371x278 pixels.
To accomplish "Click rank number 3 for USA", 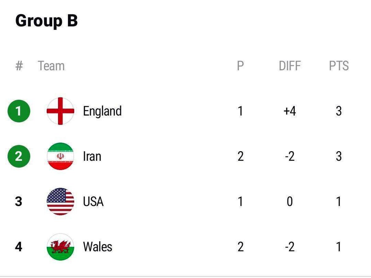I will click(x=19, y=201).
